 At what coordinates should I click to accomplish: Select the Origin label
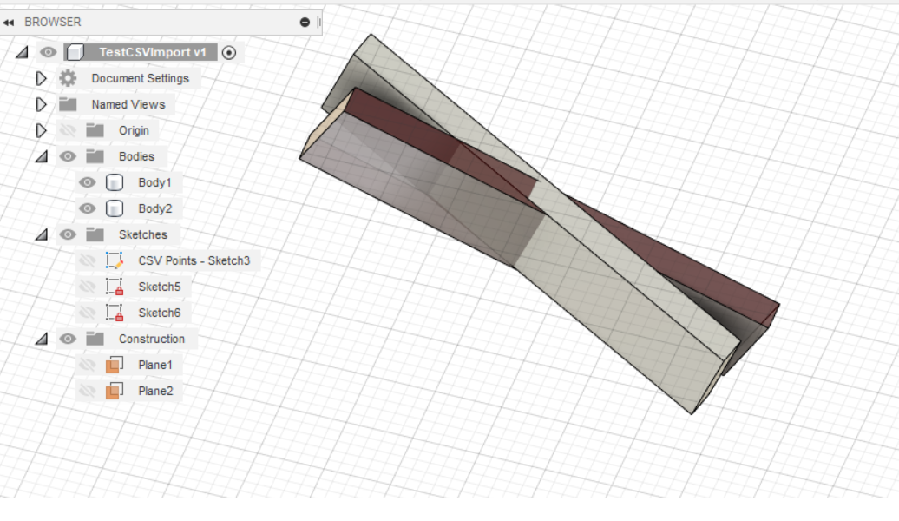coord(134,131)
